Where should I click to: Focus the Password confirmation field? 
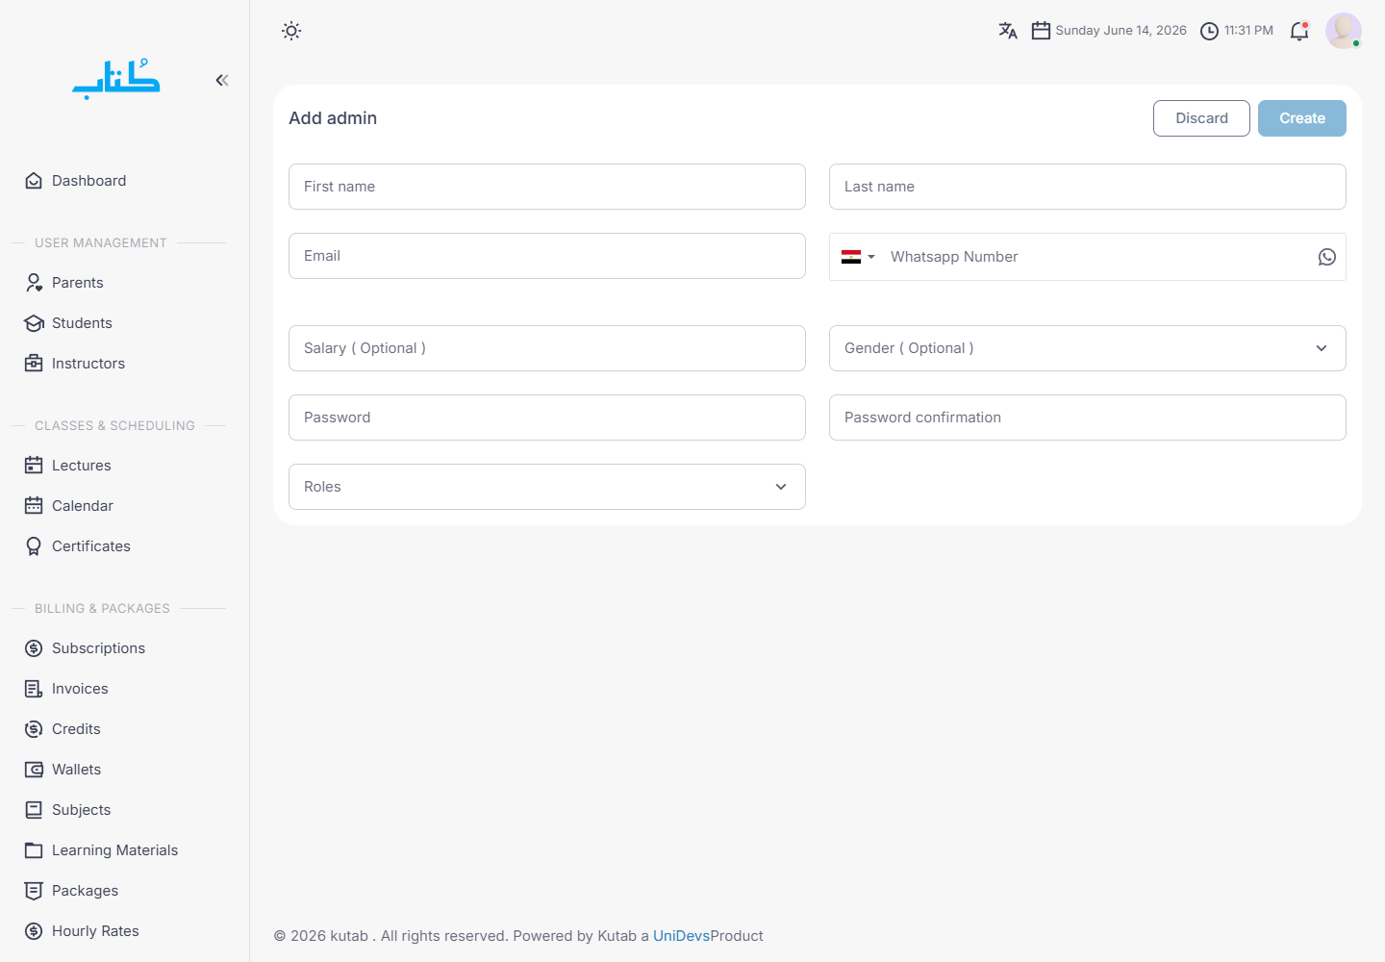(1088, 418)
